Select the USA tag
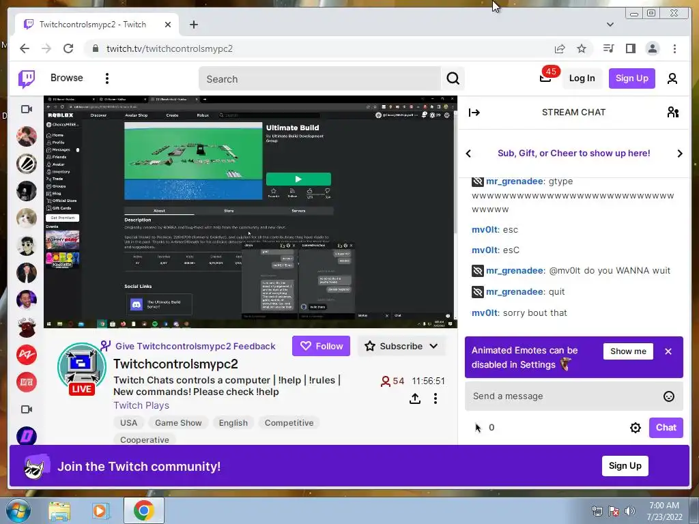The image size is (699, 524). [128, 422]
